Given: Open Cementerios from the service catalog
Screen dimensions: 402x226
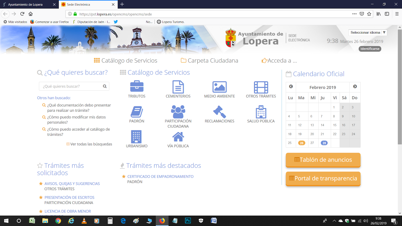Looking at the screenshot, I should click(x=178, y=87).
